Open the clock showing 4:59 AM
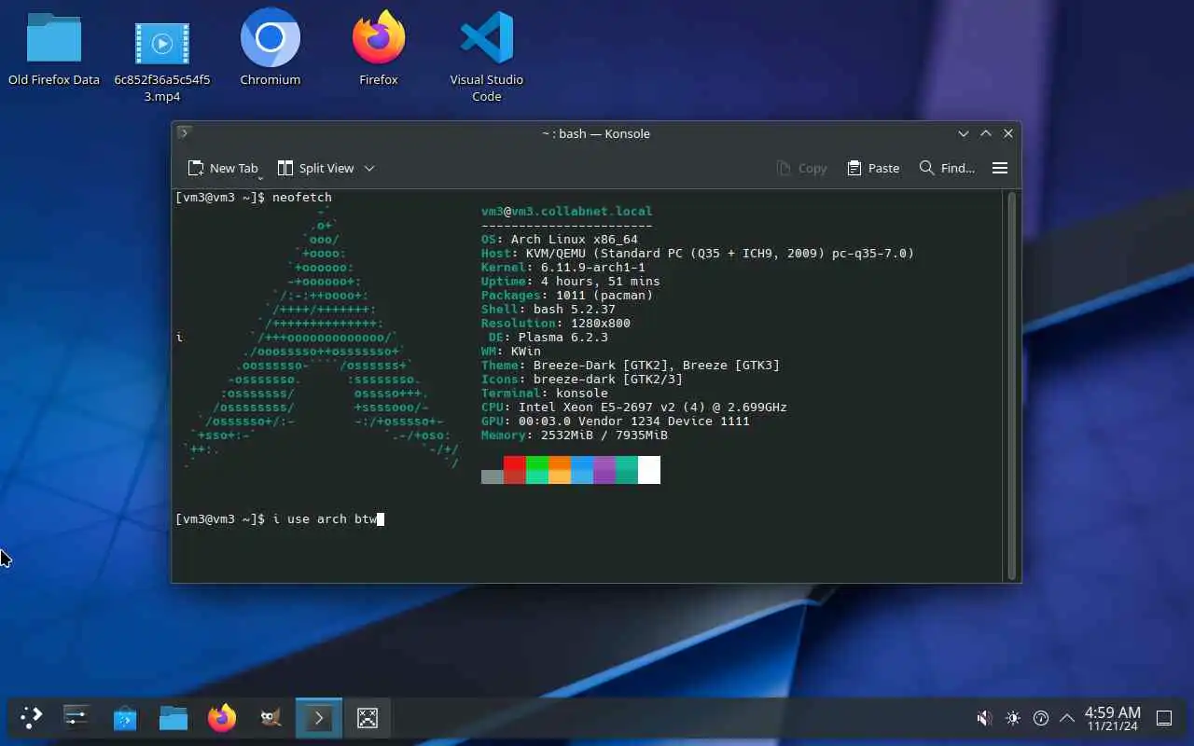 point(1112,718)
